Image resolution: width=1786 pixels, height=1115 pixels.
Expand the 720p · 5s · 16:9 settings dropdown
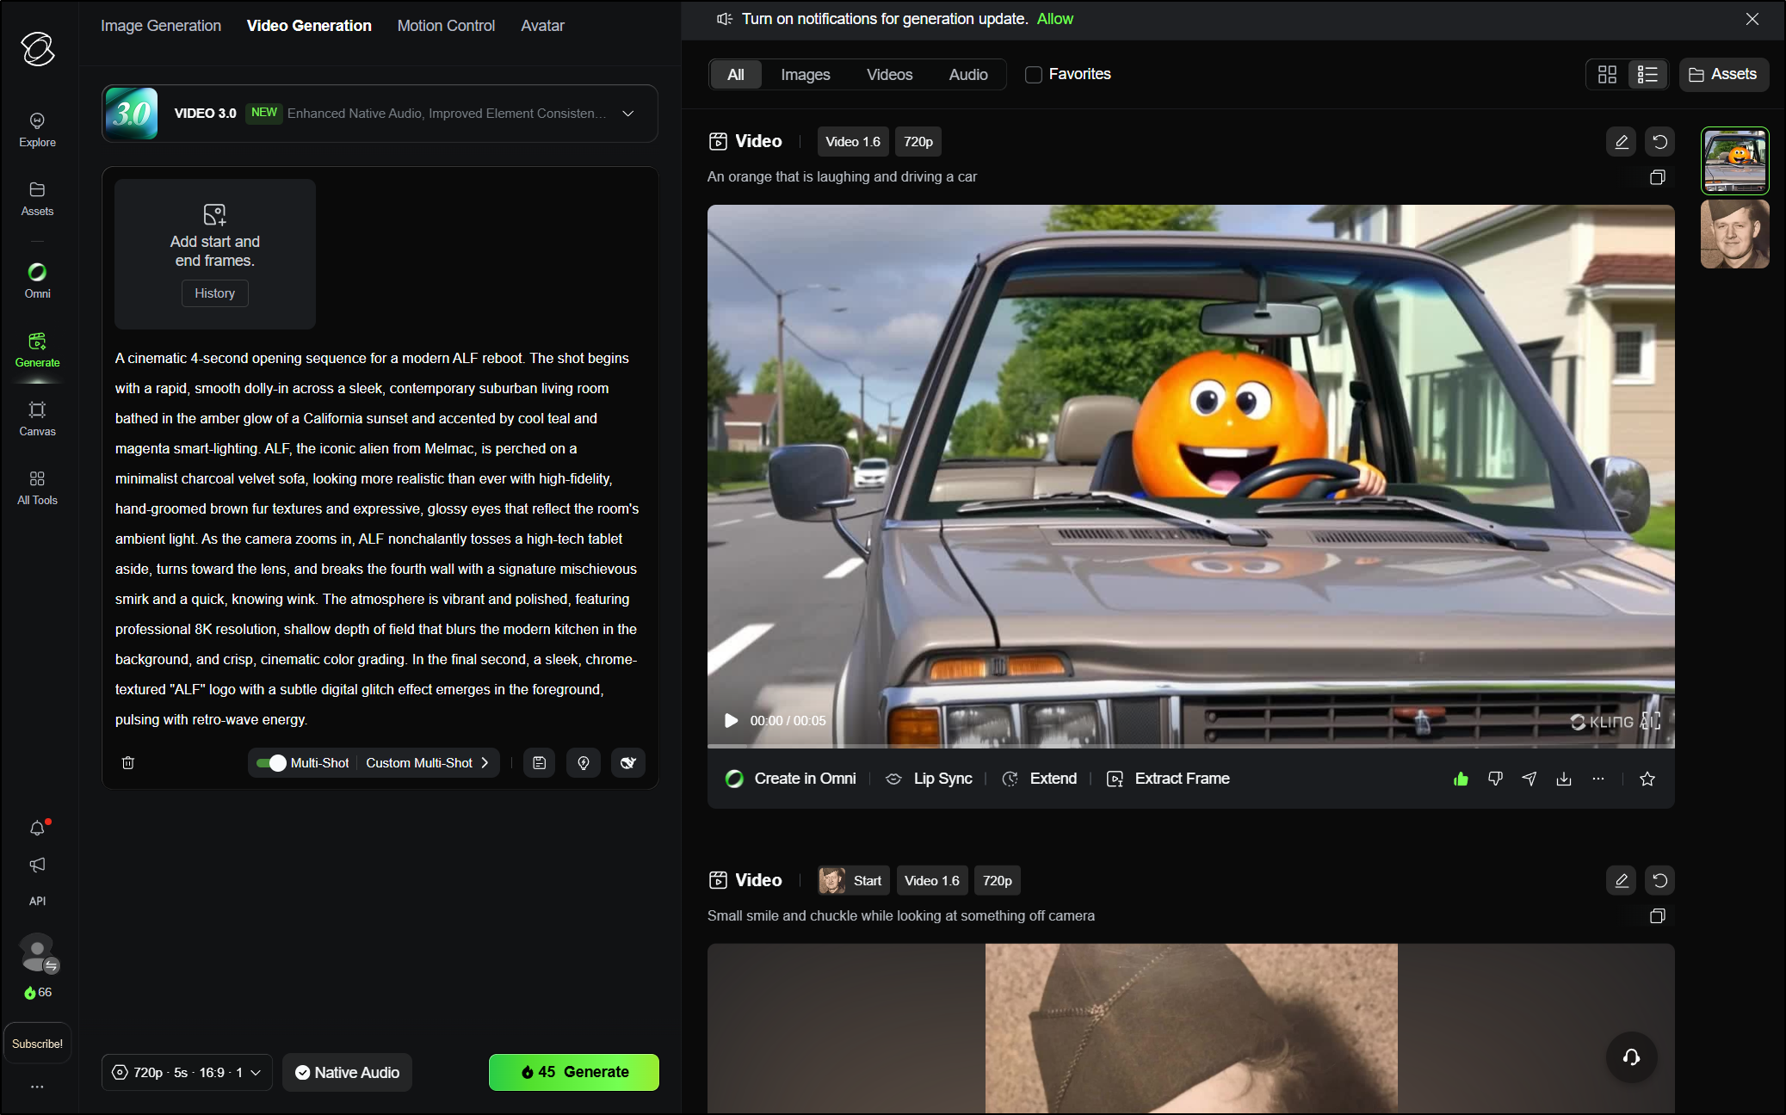(x=186, y=1072)
